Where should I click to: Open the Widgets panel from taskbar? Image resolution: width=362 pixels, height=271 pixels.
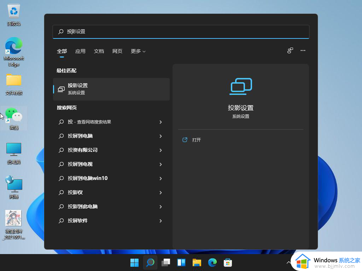[181, 263]
